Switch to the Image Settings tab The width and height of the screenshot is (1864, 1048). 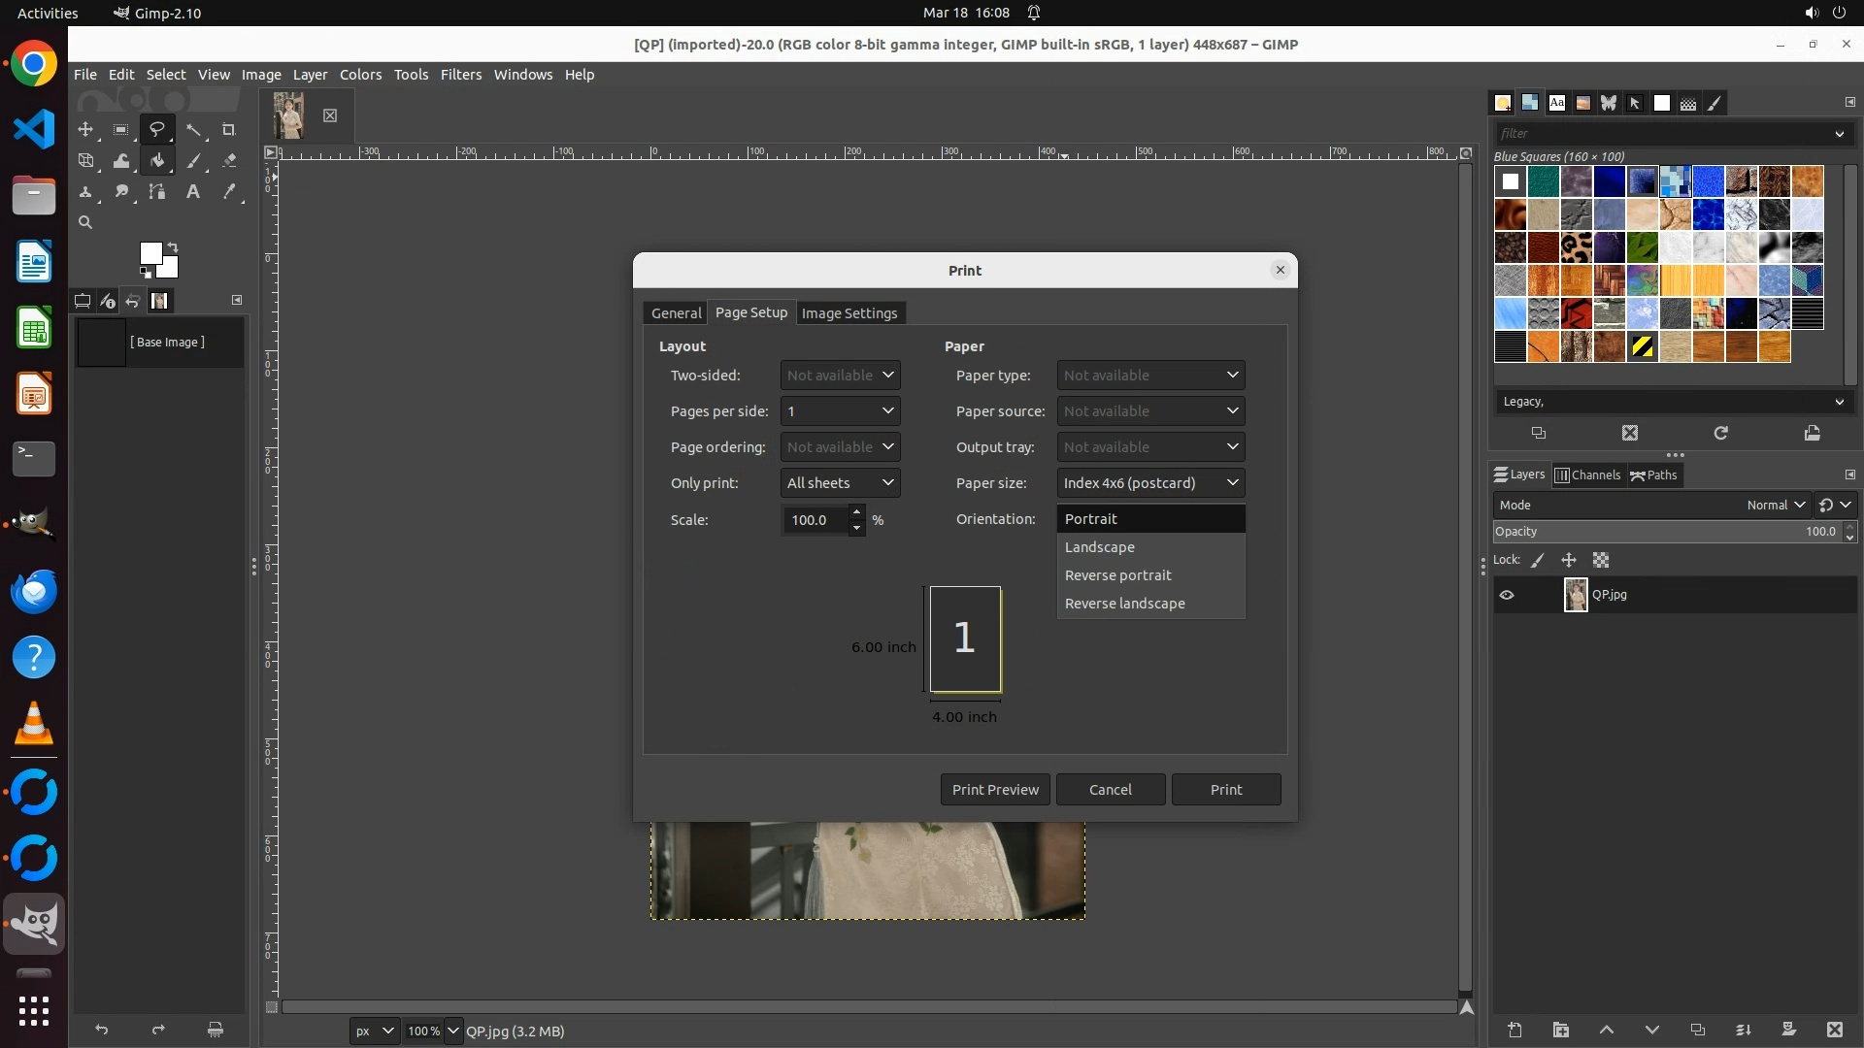click(849, 312)
